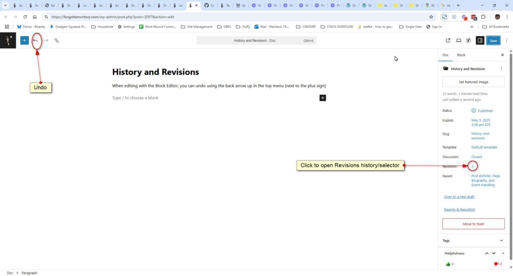Click the site logo to exit editor
Screen dimensions: 513x276
point(8,40)
